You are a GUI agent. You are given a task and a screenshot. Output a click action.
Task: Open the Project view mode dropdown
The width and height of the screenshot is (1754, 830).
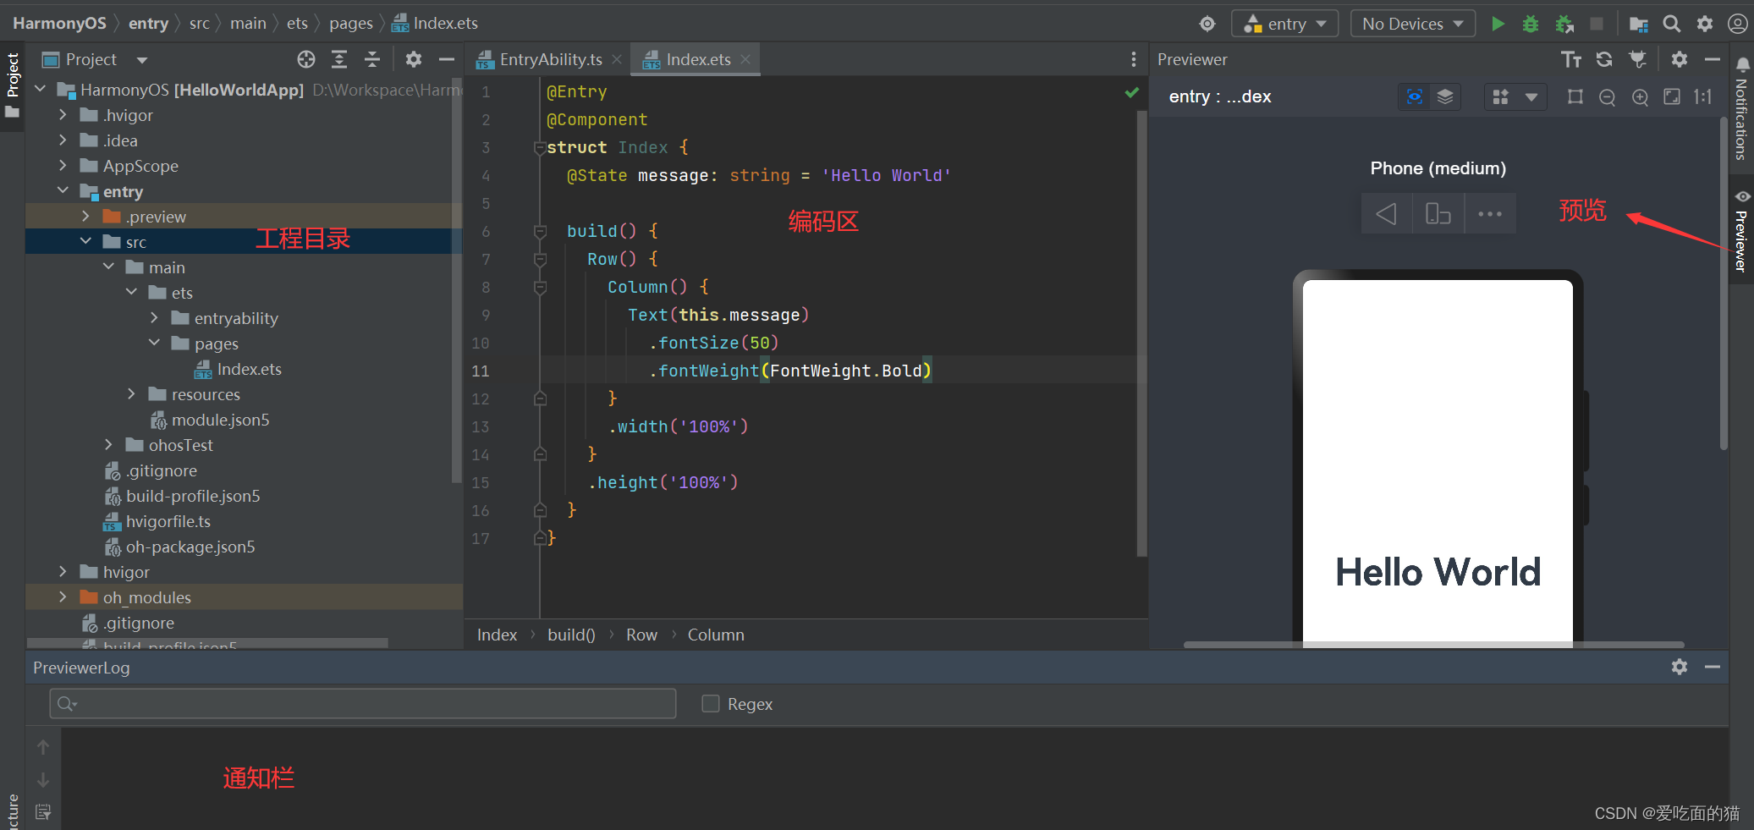pyautogui.click(x=142, y=60)
